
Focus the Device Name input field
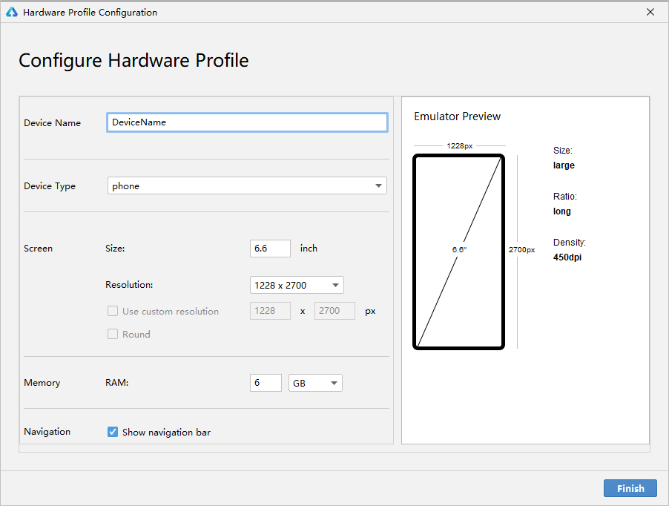click(247, 122)
